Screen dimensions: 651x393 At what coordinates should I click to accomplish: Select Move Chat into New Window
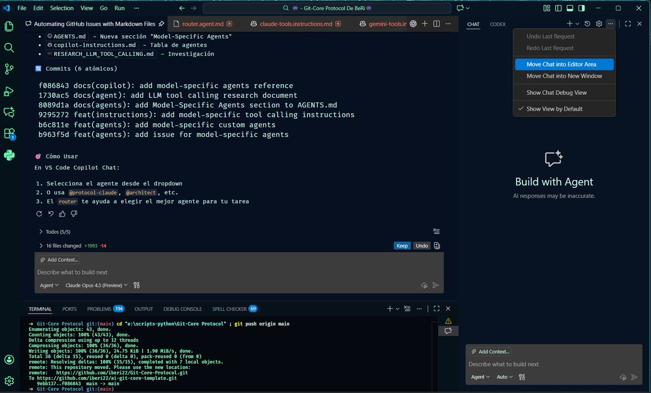(x=564, y=76)
